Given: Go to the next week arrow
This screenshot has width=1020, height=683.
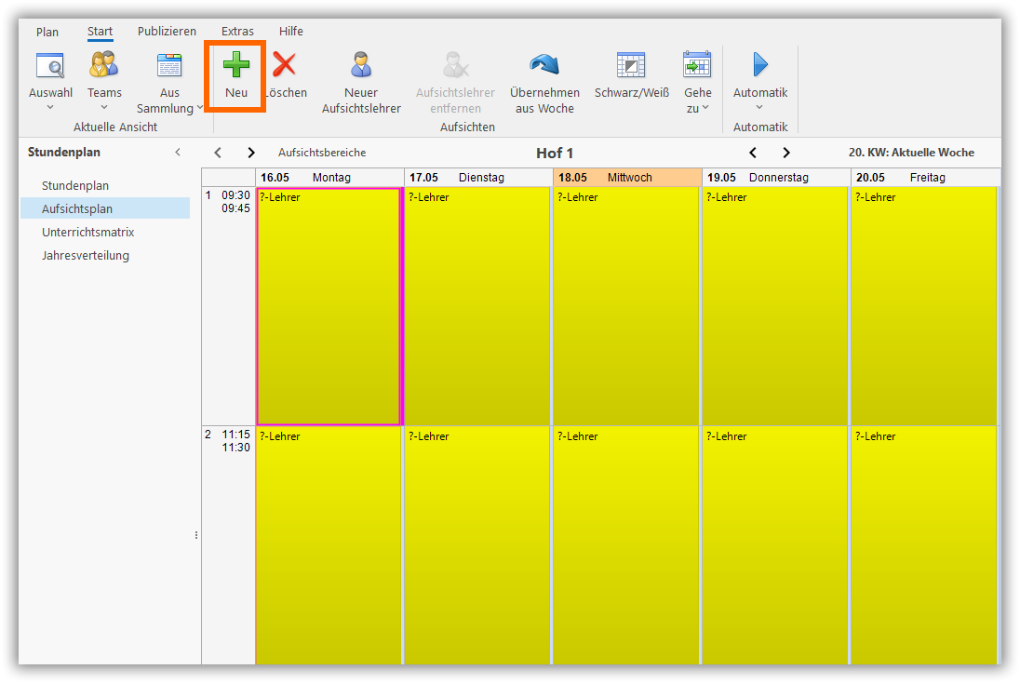Looking at the screenshot, I should coord(786,153).
